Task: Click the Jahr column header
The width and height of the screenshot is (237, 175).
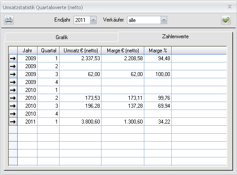Action: [27, 51]
